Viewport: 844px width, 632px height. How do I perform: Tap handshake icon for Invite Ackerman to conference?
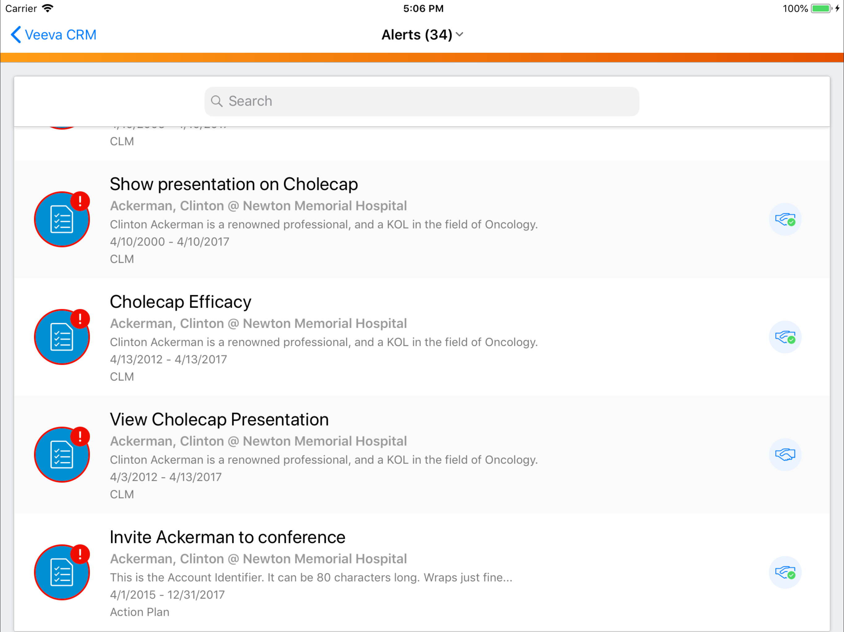(x=784, y=572)
